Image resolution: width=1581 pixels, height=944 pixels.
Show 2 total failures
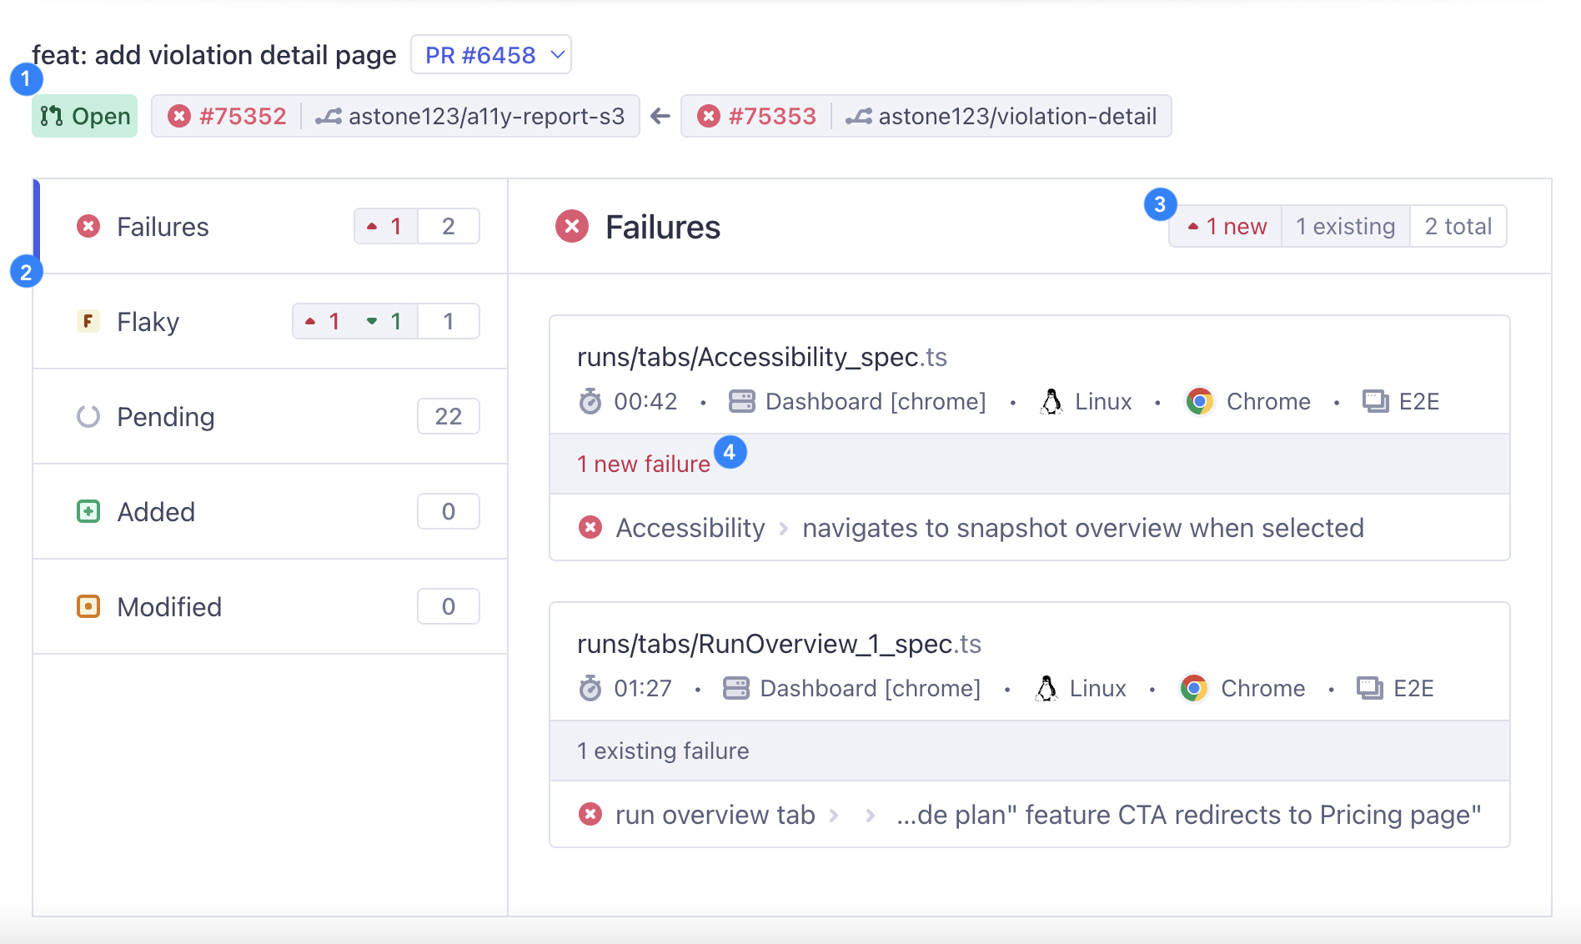pos(1458,227)
